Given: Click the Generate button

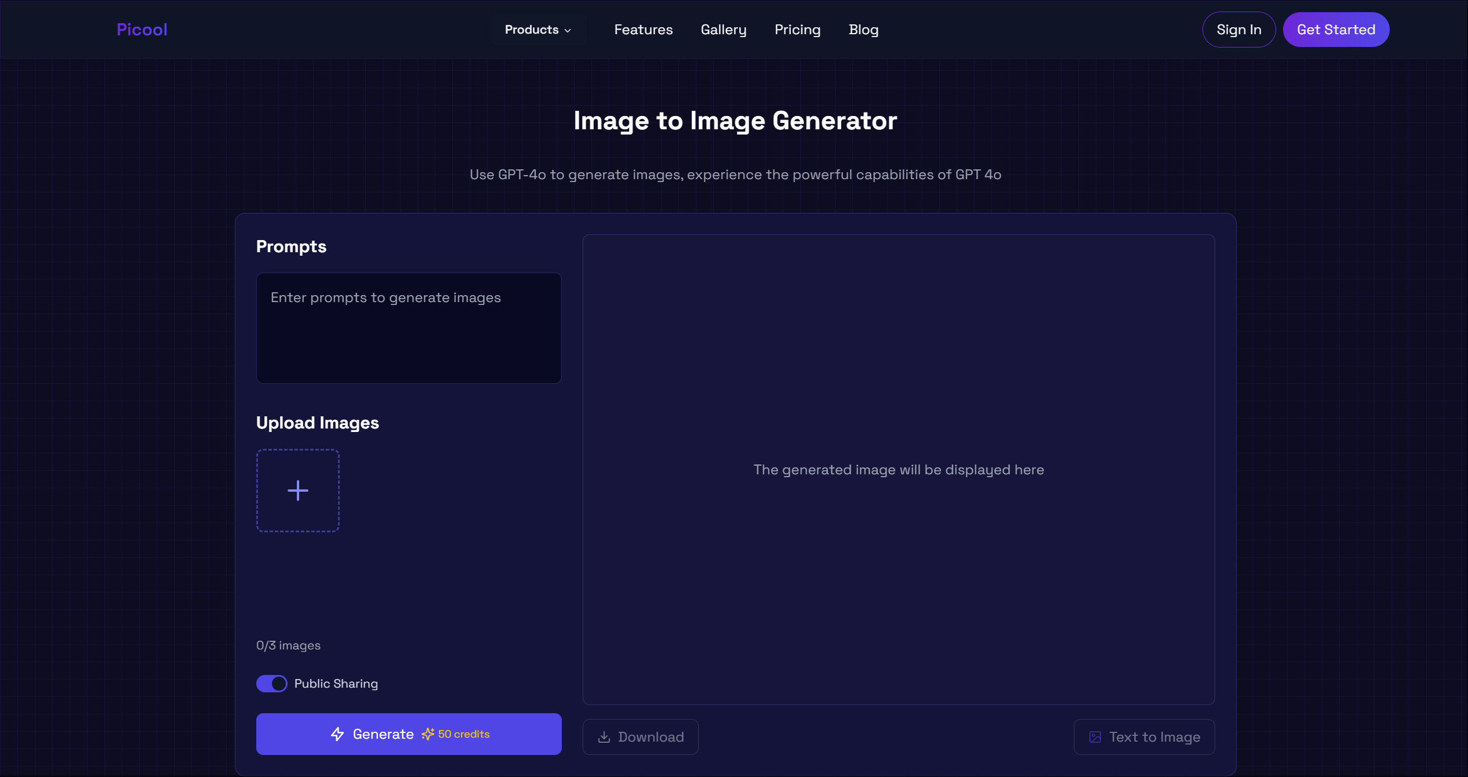Looking at the screenshot, I should click(x=409, y=734).
